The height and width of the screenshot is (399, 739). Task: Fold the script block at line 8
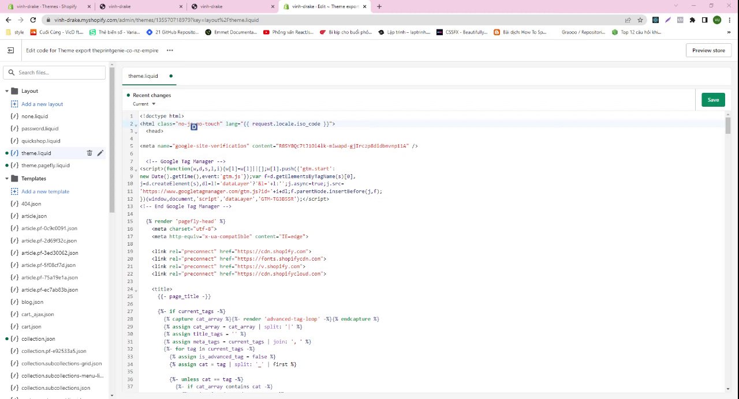(136, 169)
